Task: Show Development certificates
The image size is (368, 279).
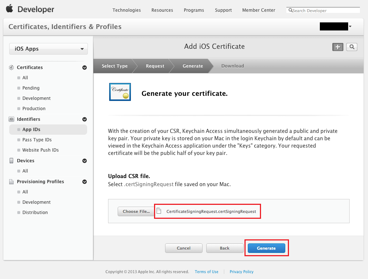Action: pos(36,98)
